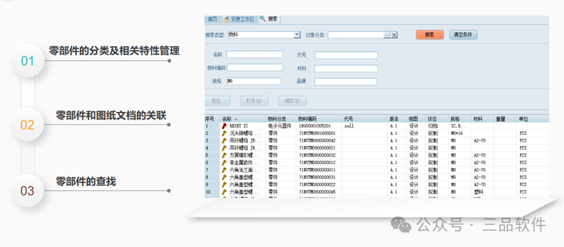Focus the 品牌 input field
The width and height of the screenshot is (564, 247).
[x=346, y=82]
